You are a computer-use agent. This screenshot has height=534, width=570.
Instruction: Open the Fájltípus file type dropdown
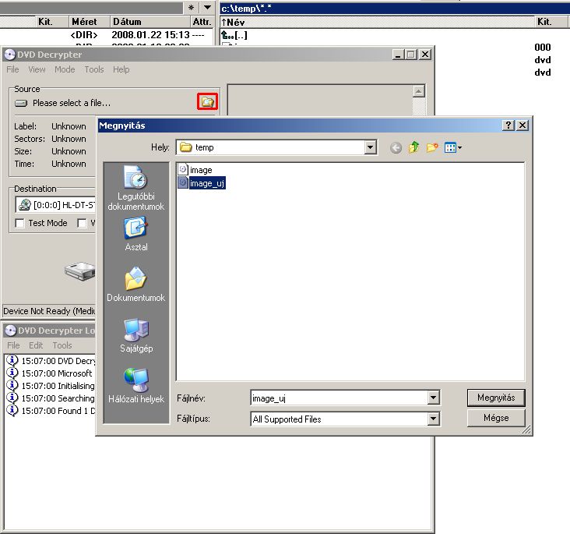click(x=434, y=419)
